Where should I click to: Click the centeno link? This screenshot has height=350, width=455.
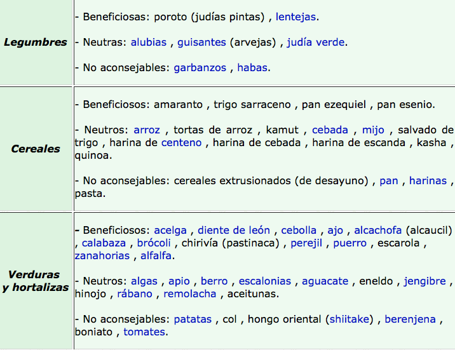181,143
